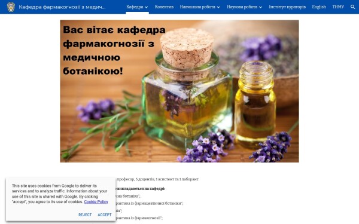Expand the Навчальна робота dropdown chevron
This screenshot has width=359, height=224.
(x=218, y=7)
